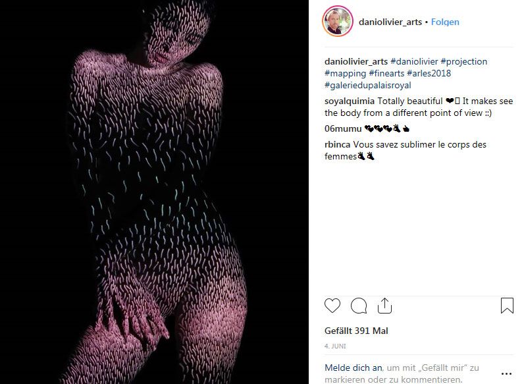The width and height of the screenshot is (524, 384).
Task: View who liked via Gefällt 391 Mal
Action: click(356, 331)
